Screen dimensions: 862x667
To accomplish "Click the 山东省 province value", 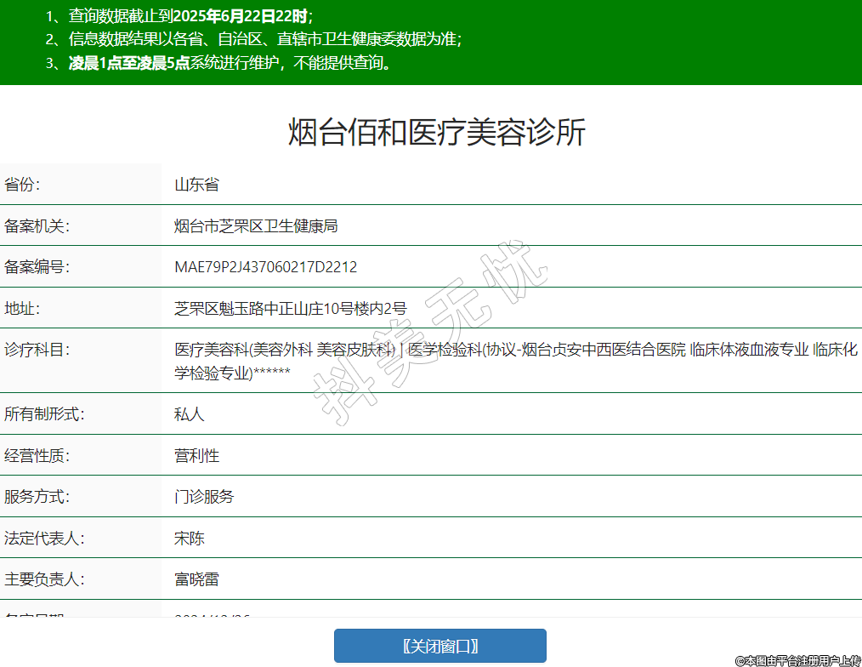I will pyautogui.click(x=196, y=185).
